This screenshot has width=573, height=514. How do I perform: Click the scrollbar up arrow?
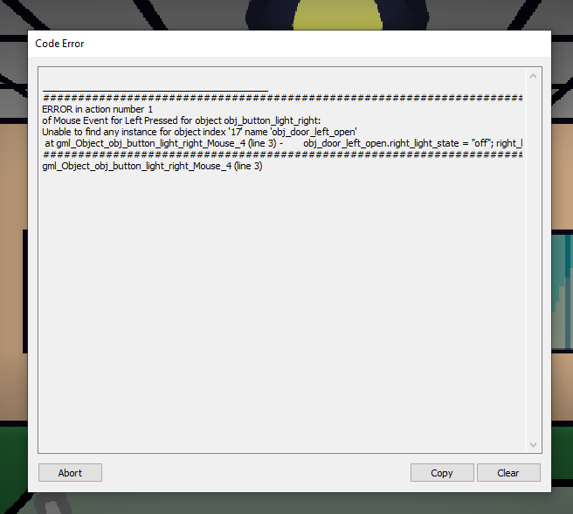point(533,76)
